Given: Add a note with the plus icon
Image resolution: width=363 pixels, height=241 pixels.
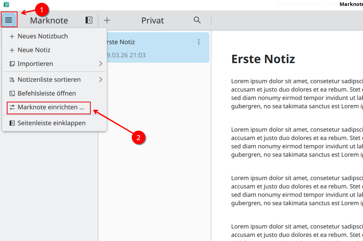Looking at the screenshot, I should tap(107, 20).
